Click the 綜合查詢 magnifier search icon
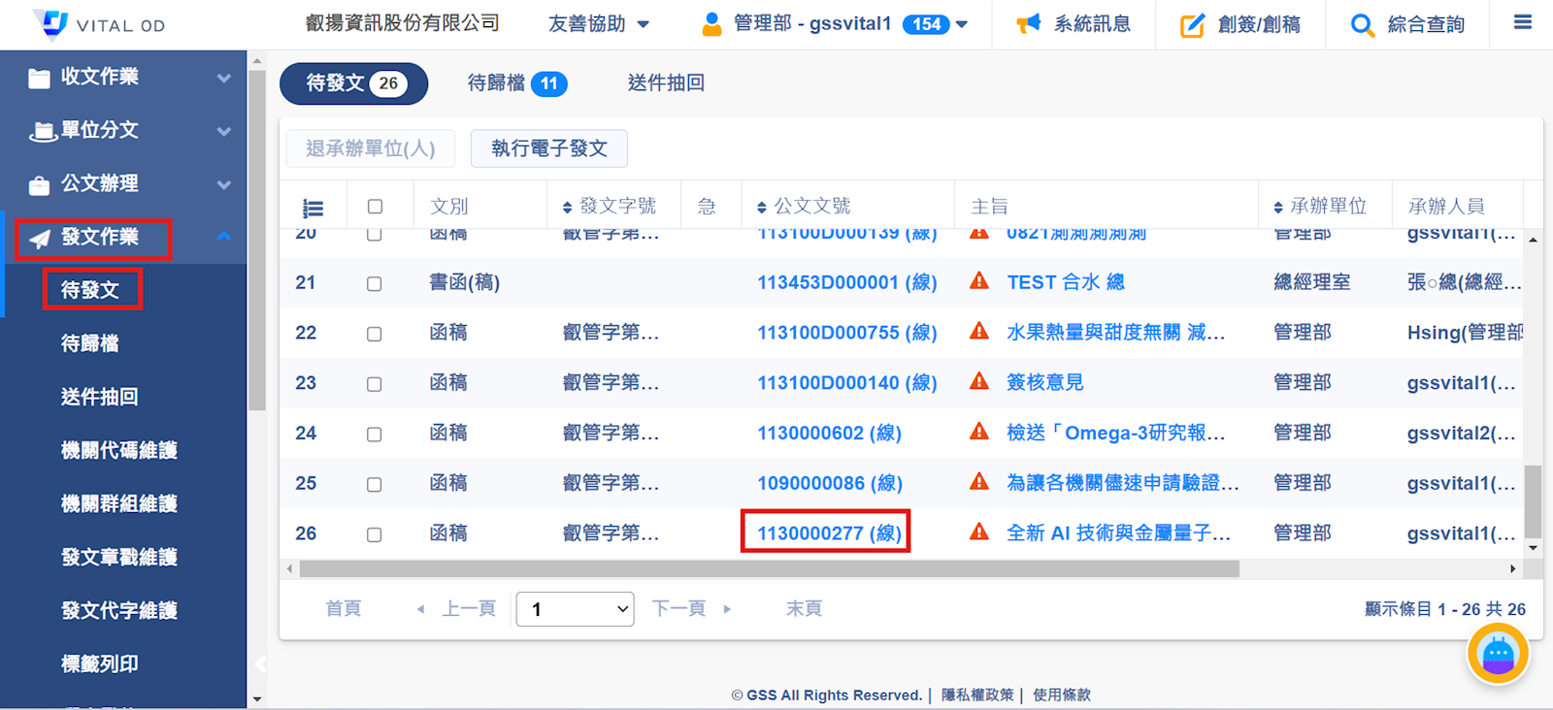This screenshot has width=1553, height=710. click(x=1362, y=25)
